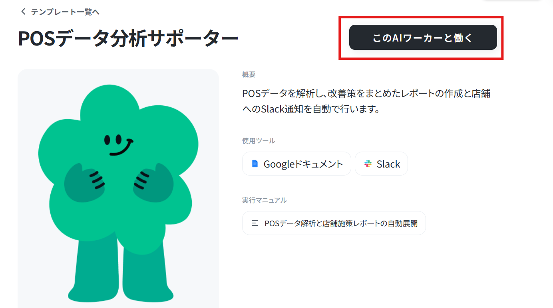Click the colorful Slack logo icon
The height and width of the screenshot is (308, 553).
click(368, 164)
